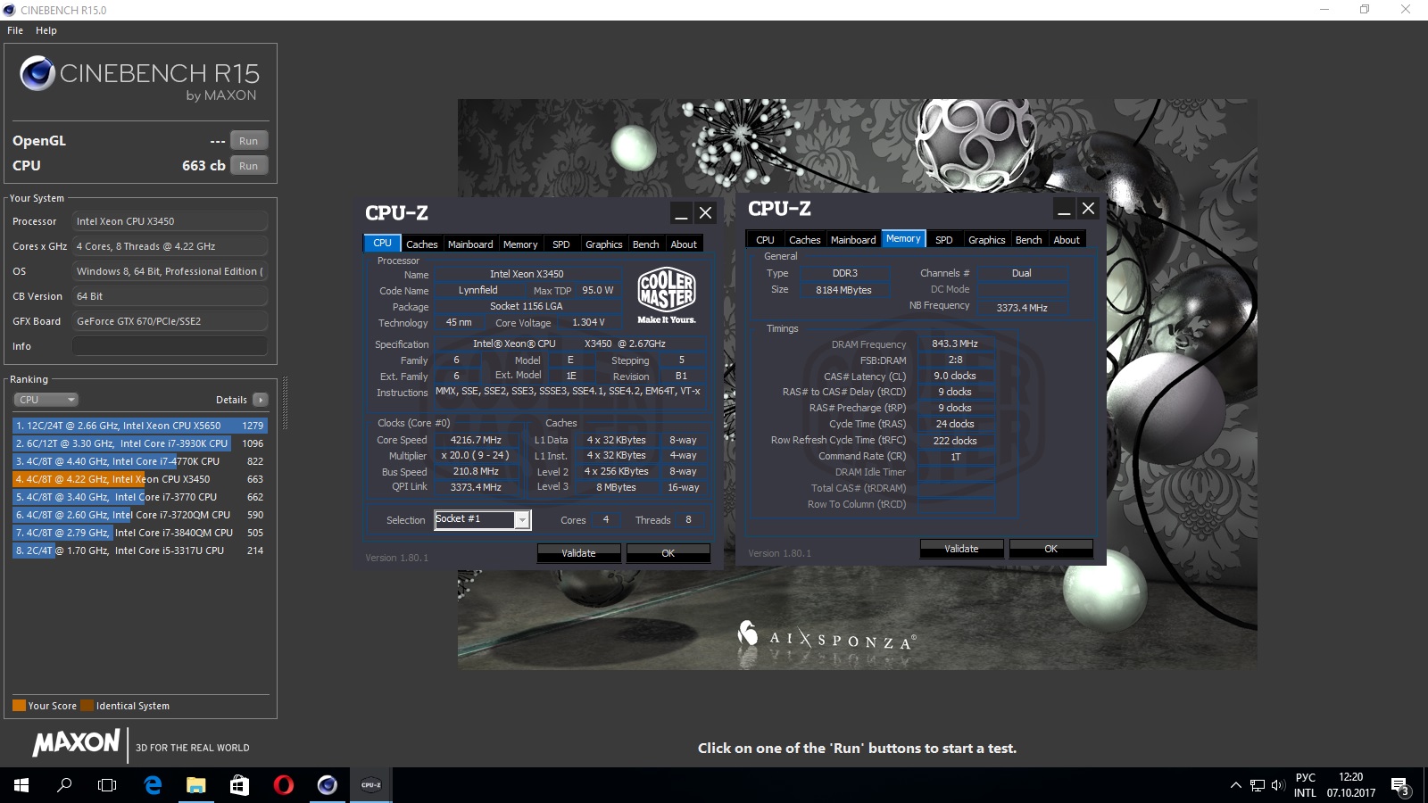Screen dimensions: 1428x803
Task: Click the orange Your Score legend swatch
Action: [x=19, y=706]
